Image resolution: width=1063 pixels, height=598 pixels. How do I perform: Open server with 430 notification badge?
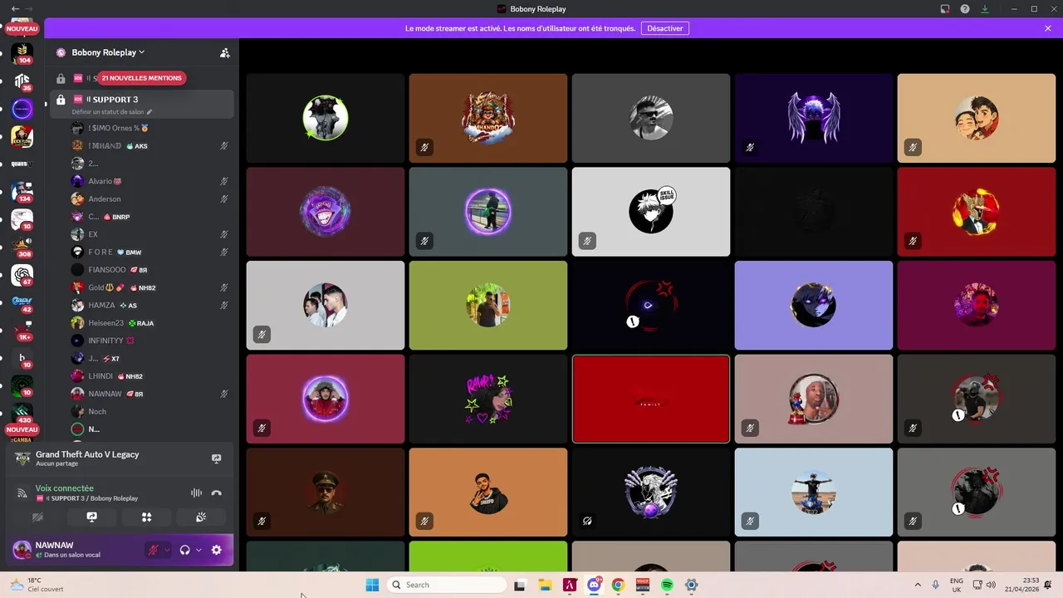pyautogui.click(x=22, y=414)
